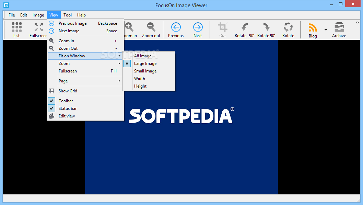Choose Fullscreen F11 menu entry
The image size is (363, 205).
pyautogui.click(x=85, y=71)
